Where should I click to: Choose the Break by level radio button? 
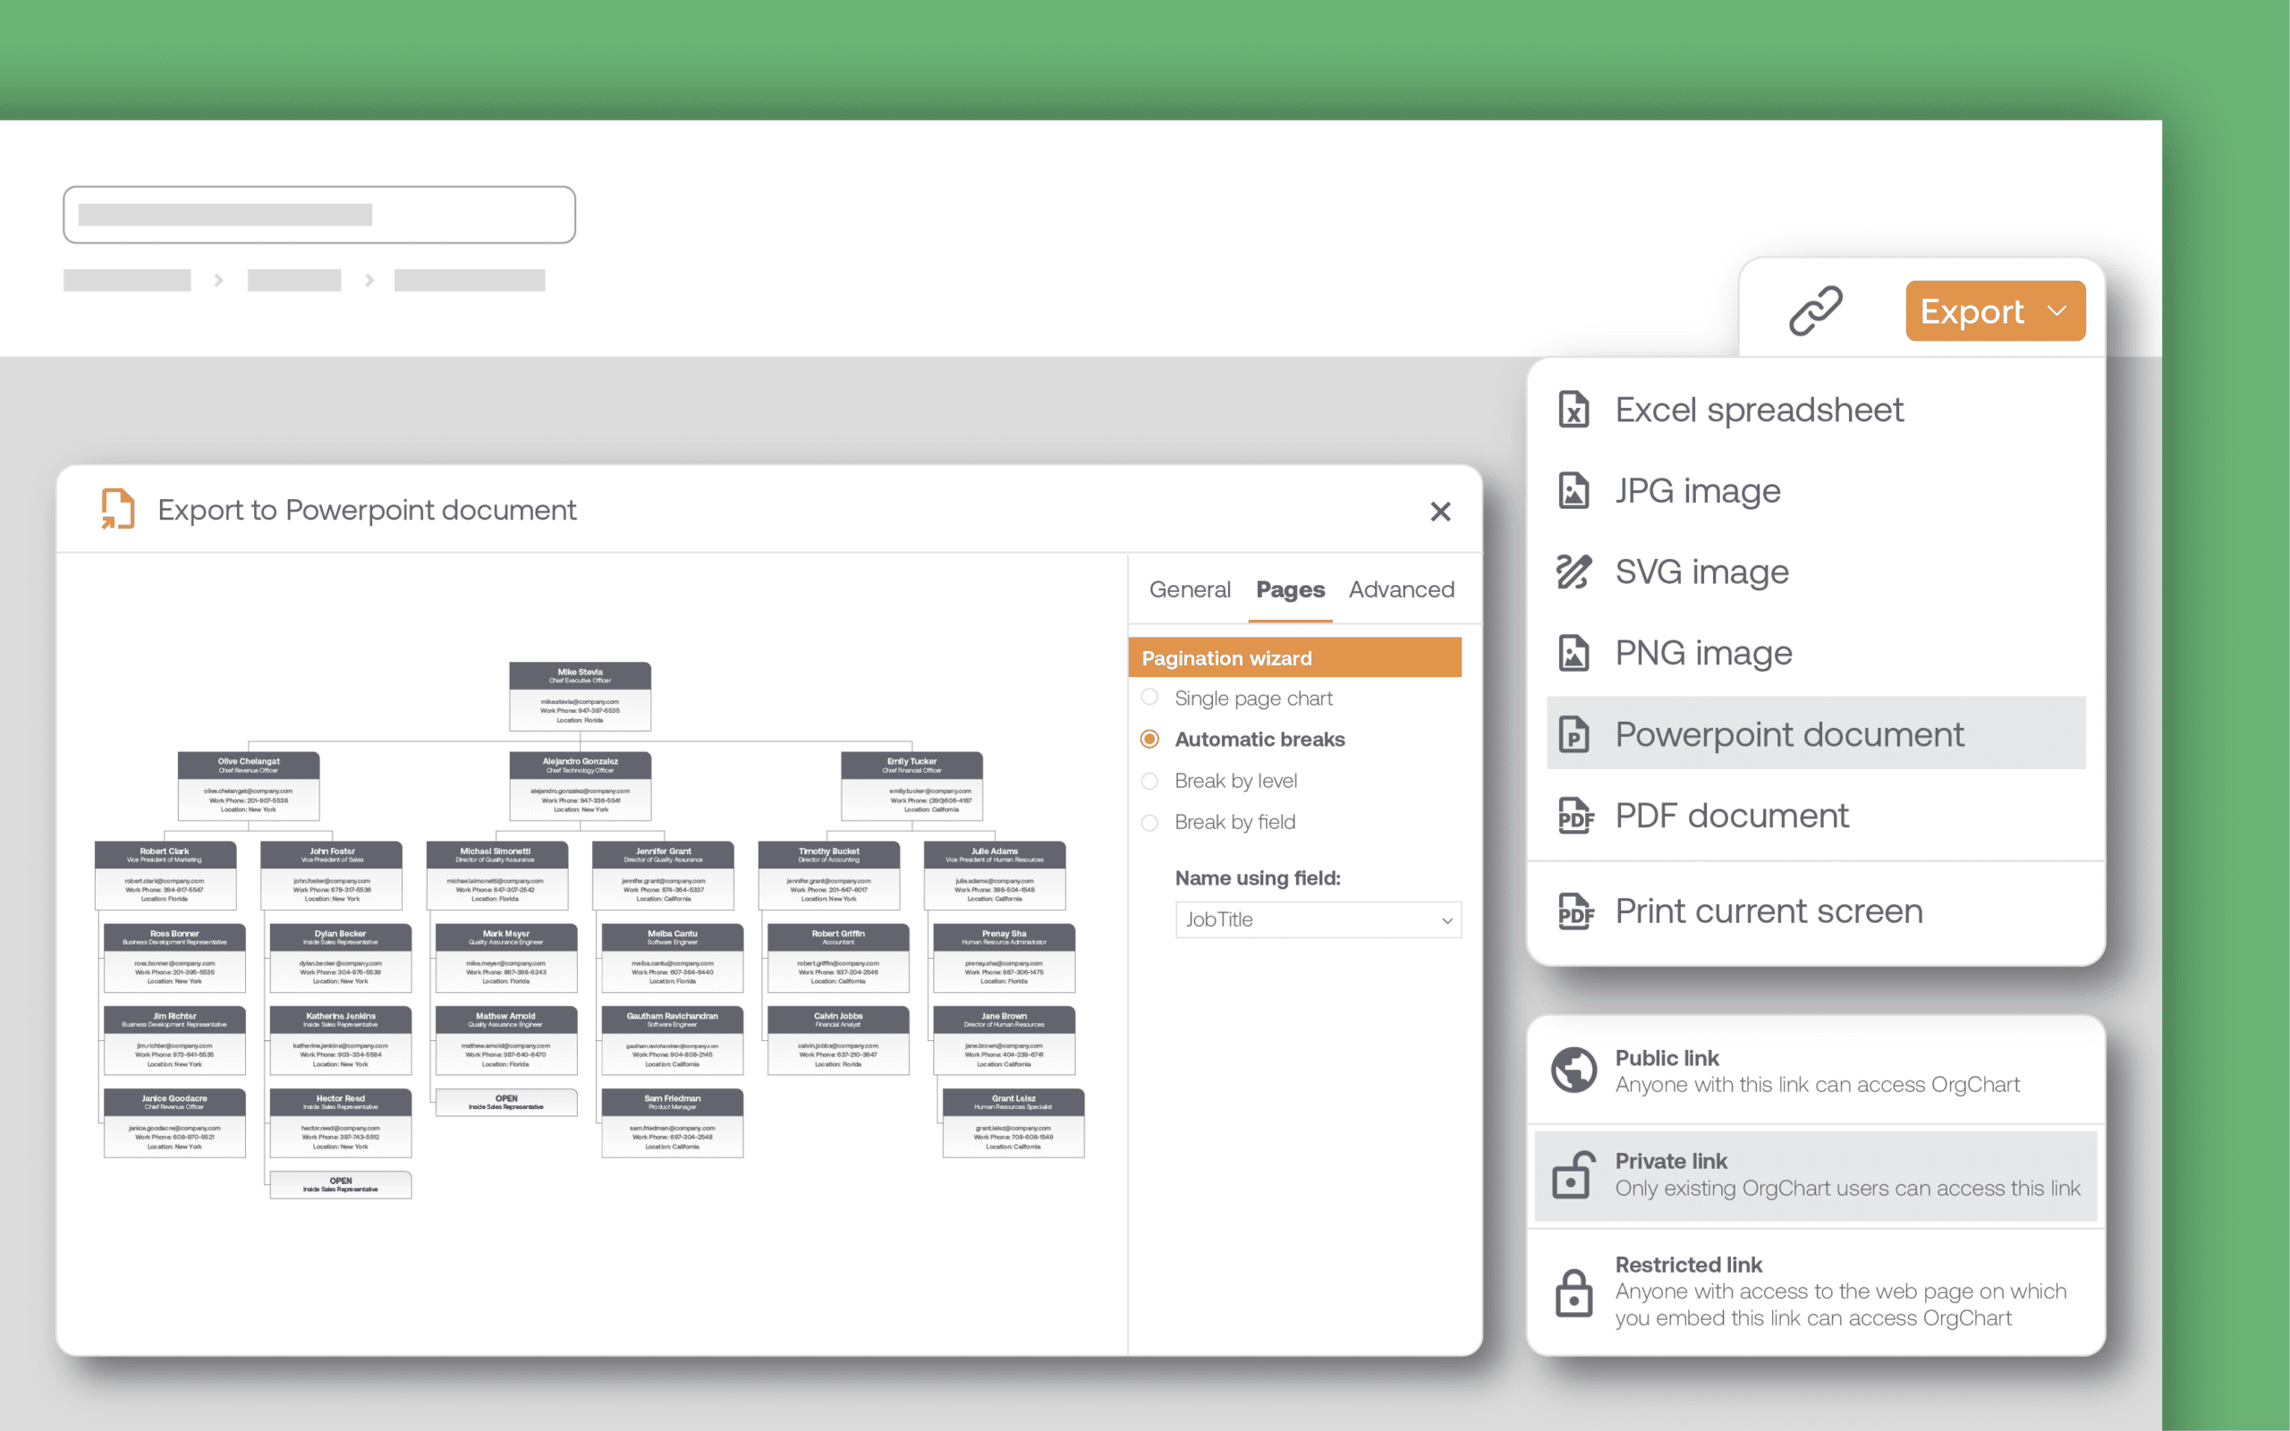(x=1149, y=781)
